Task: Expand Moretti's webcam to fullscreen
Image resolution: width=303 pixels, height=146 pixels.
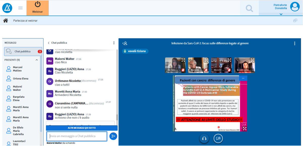Action: click(x=229, y=60)
